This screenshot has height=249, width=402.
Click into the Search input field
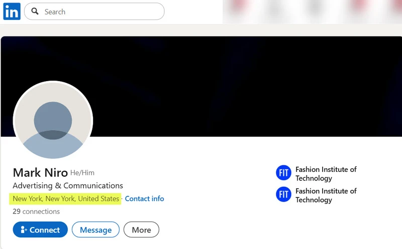100,12
